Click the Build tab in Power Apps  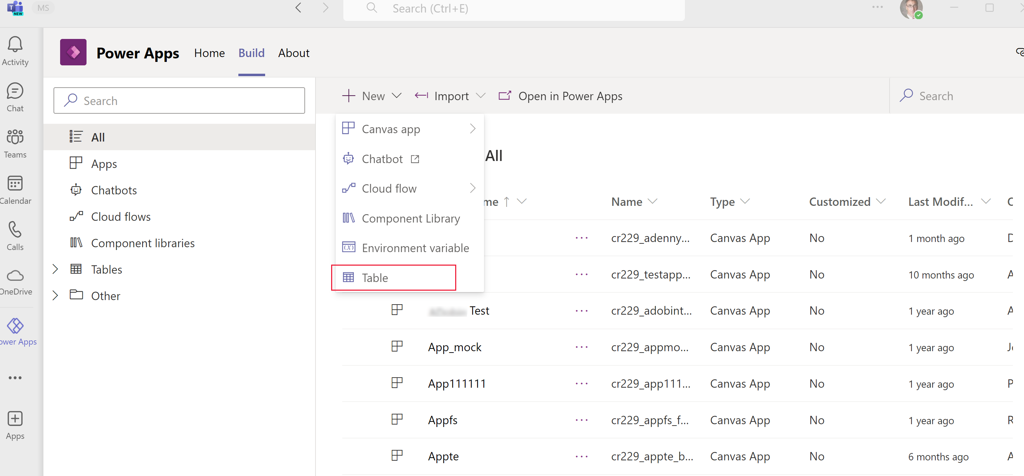(252, 53)
